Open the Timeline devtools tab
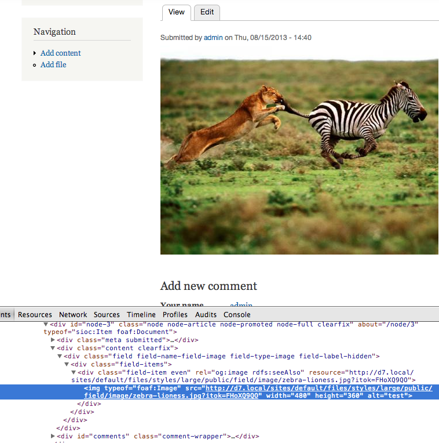Viewport: 439px width, 443px height. coord(141,314)
